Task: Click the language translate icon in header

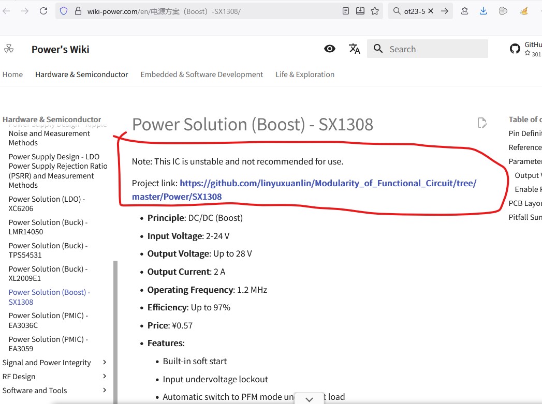Action: point(354,49)
